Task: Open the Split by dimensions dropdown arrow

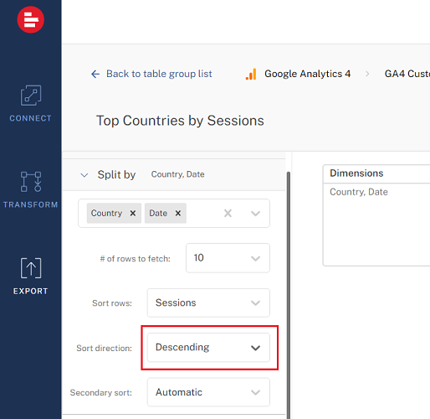Action: pos(255,214)
